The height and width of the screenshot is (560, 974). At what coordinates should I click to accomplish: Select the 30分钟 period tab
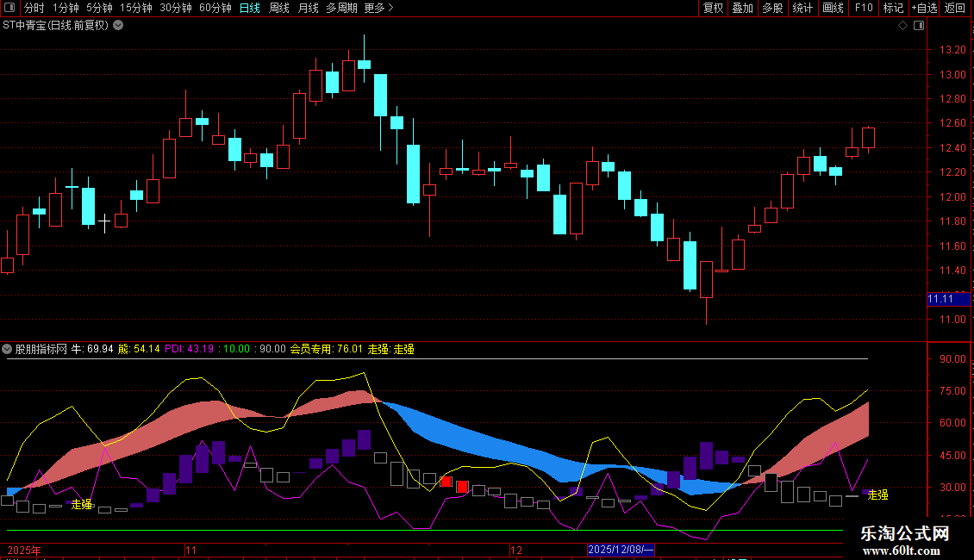(x=176, y=8)
